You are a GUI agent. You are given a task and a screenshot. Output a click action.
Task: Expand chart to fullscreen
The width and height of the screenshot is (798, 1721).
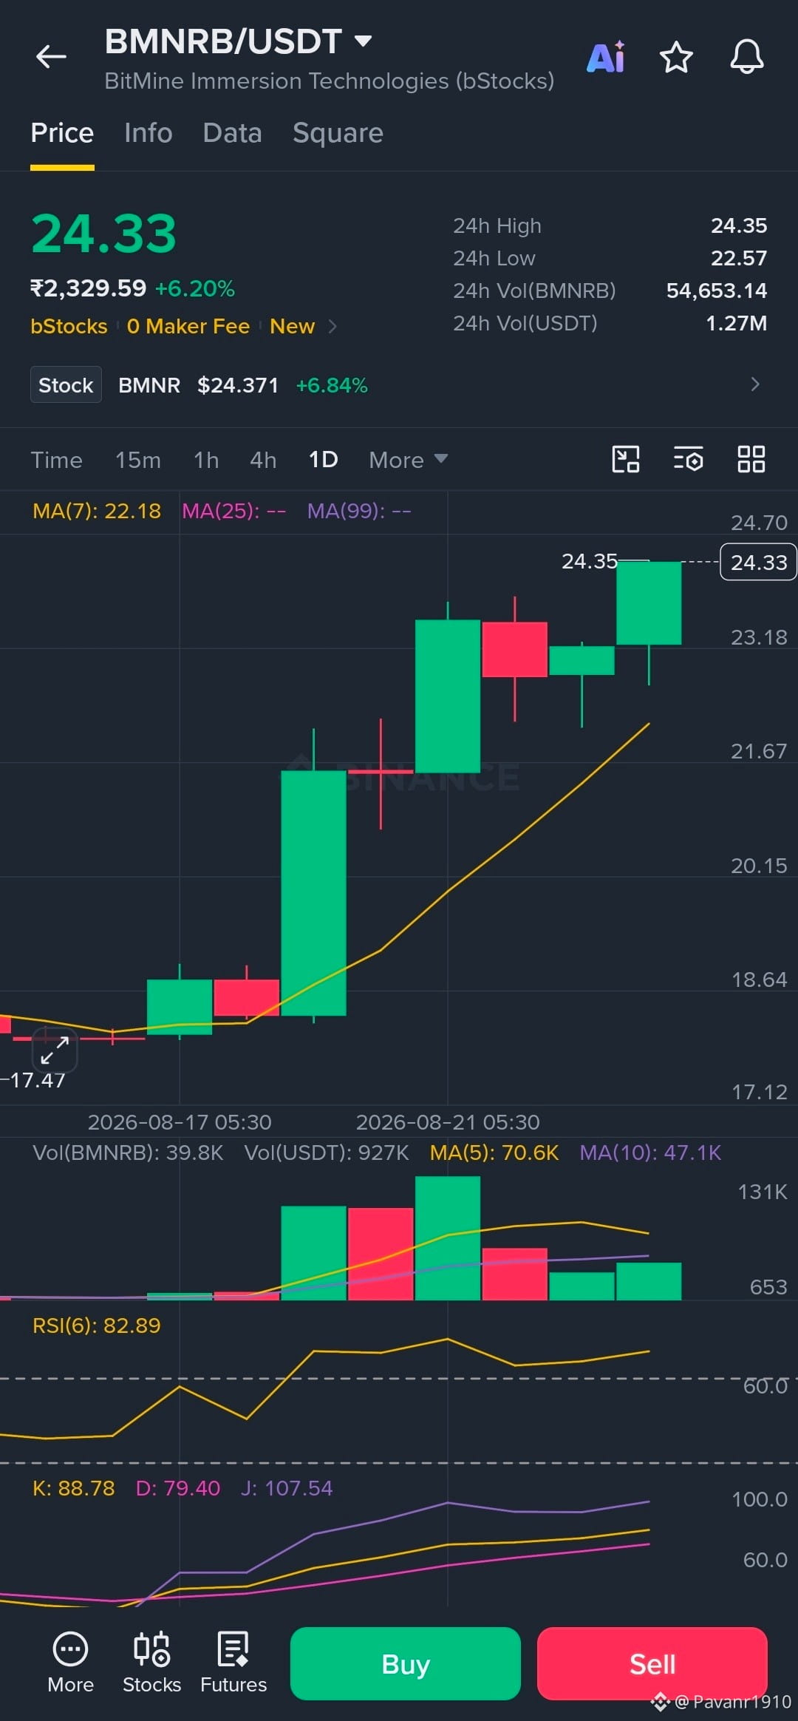pyautogui.click(x=55, y=1050)
